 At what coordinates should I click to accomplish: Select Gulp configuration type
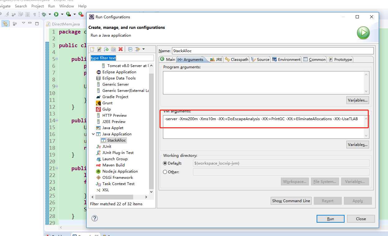(x=106, y=109)
